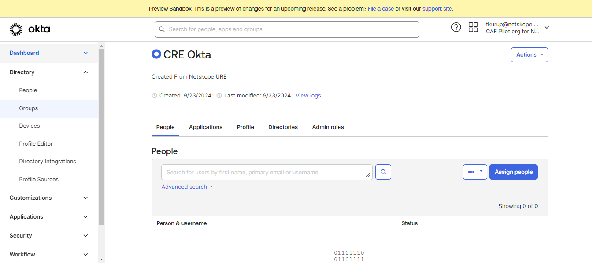Switch to the Admin roles tab
The width and height of the screenshot is (592, 263).
328,127
